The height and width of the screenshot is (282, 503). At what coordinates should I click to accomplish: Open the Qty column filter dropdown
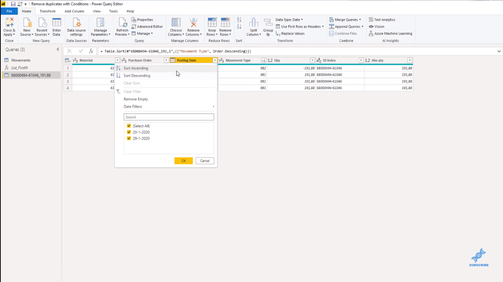point(312,60)
